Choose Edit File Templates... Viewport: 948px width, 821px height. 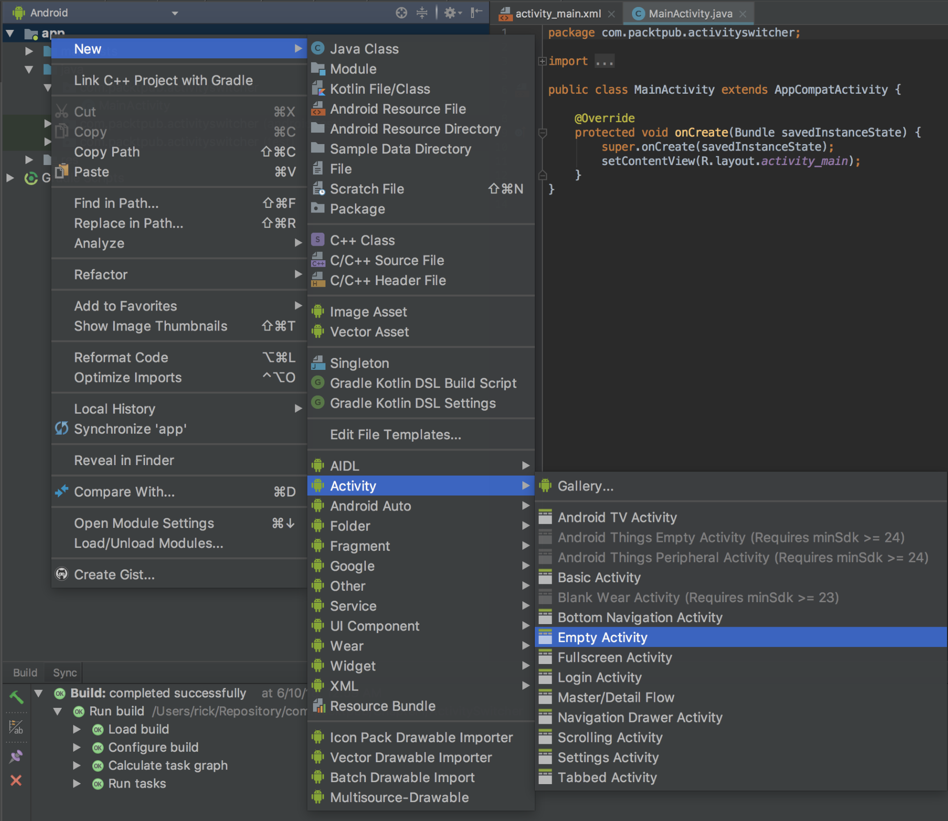click(x=421, y=435)
